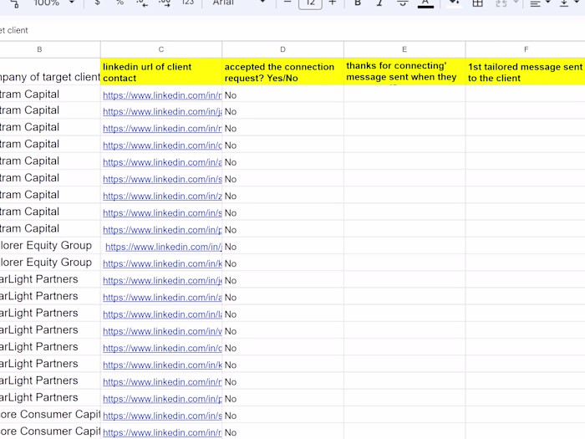The image size is (585, 439).
Task: Open the 100% zoom dropdown
Action: tap(54, 3)
